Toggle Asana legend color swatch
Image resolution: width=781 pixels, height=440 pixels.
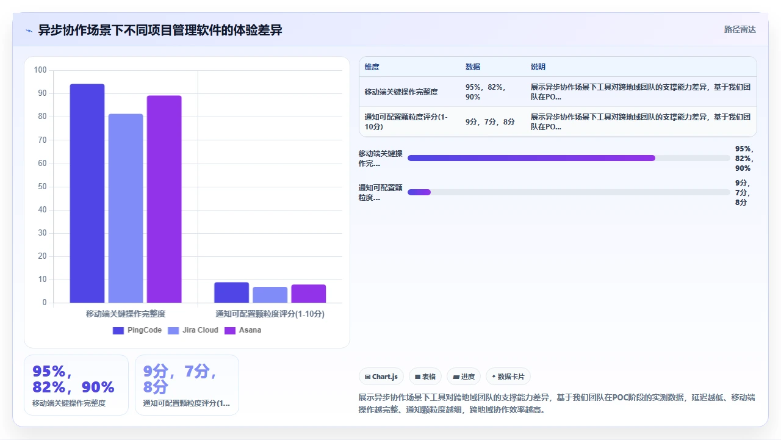pos(230,330)
